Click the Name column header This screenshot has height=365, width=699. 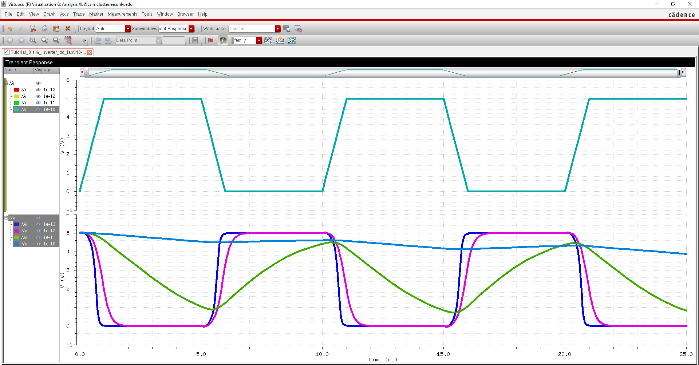pos(18,70)
